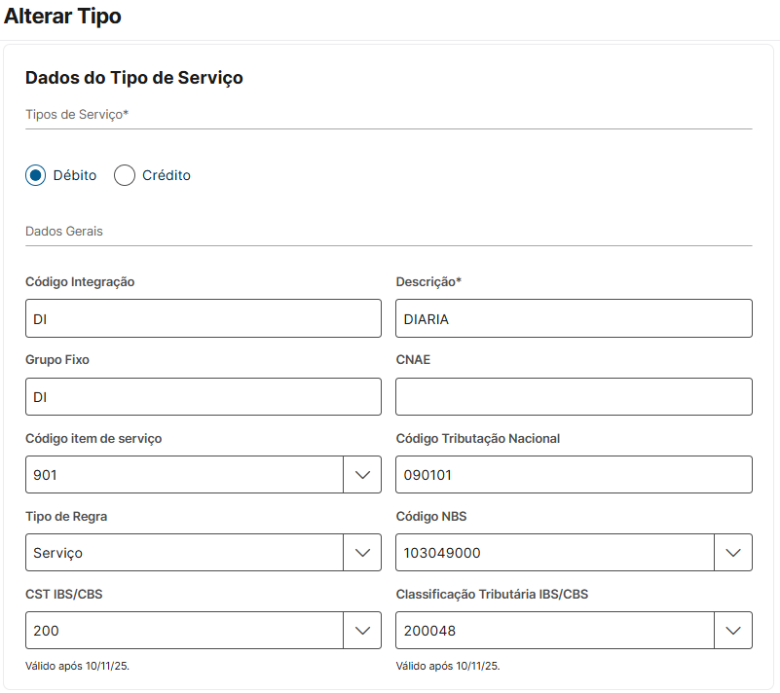The height and width of the screenshot is (693, 780).
Task: Open Código item de serviço dropdown arrow
Action: (x=362, y=474)
